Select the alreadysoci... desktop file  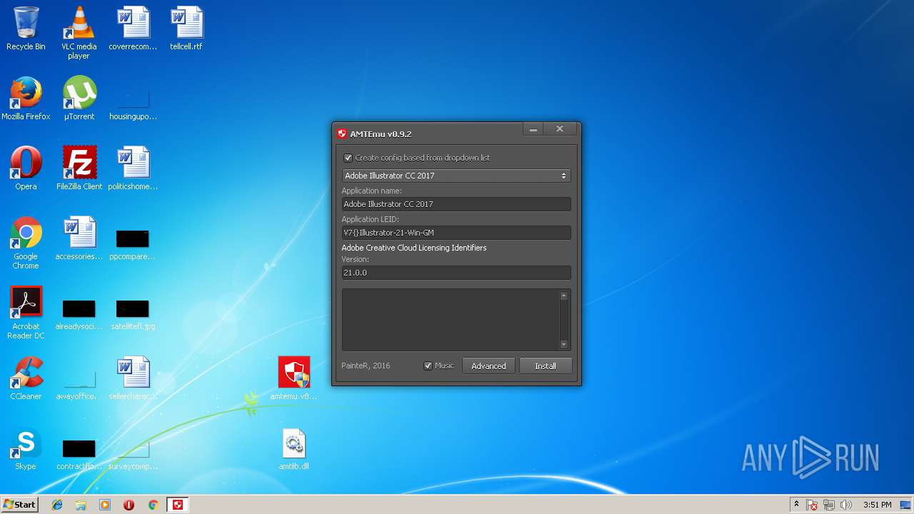tap(79, 313)
